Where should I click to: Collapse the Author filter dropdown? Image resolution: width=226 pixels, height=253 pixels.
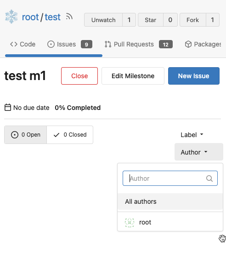click(x=199, y=152)
